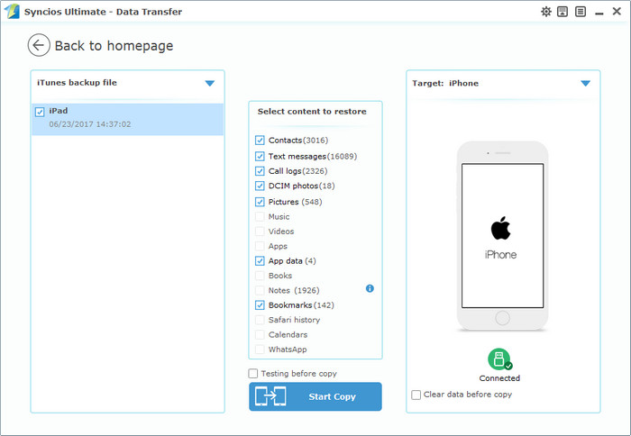Click the green Connected USB icon
Image resolution: width=631 pixels, height=436 pixels.
pyautogui.click(x=499, y=359)
